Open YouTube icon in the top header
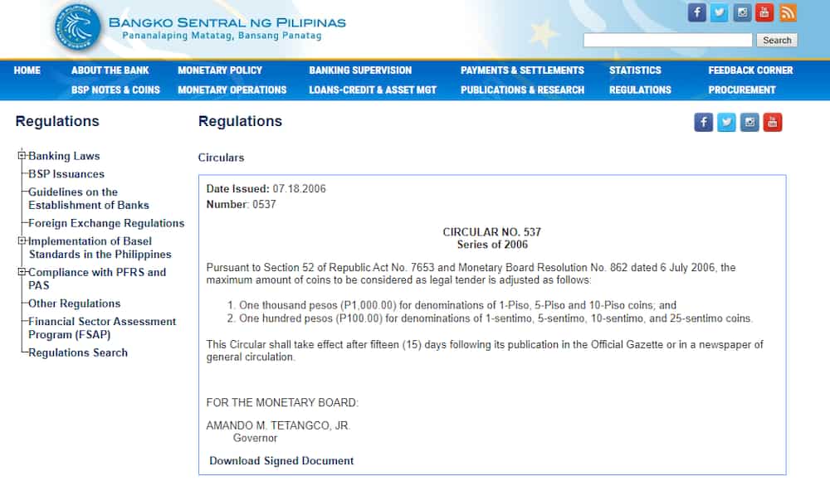The width and height of the screenshot is (830, 481). (764, 12)
